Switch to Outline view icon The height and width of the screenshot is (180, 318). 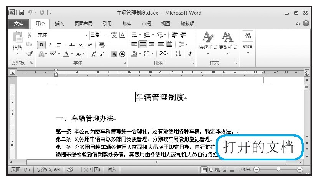click(x=225, y=170)
